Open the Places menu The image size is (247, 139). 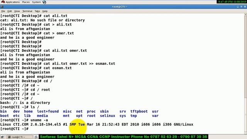(x=26, y=2)
